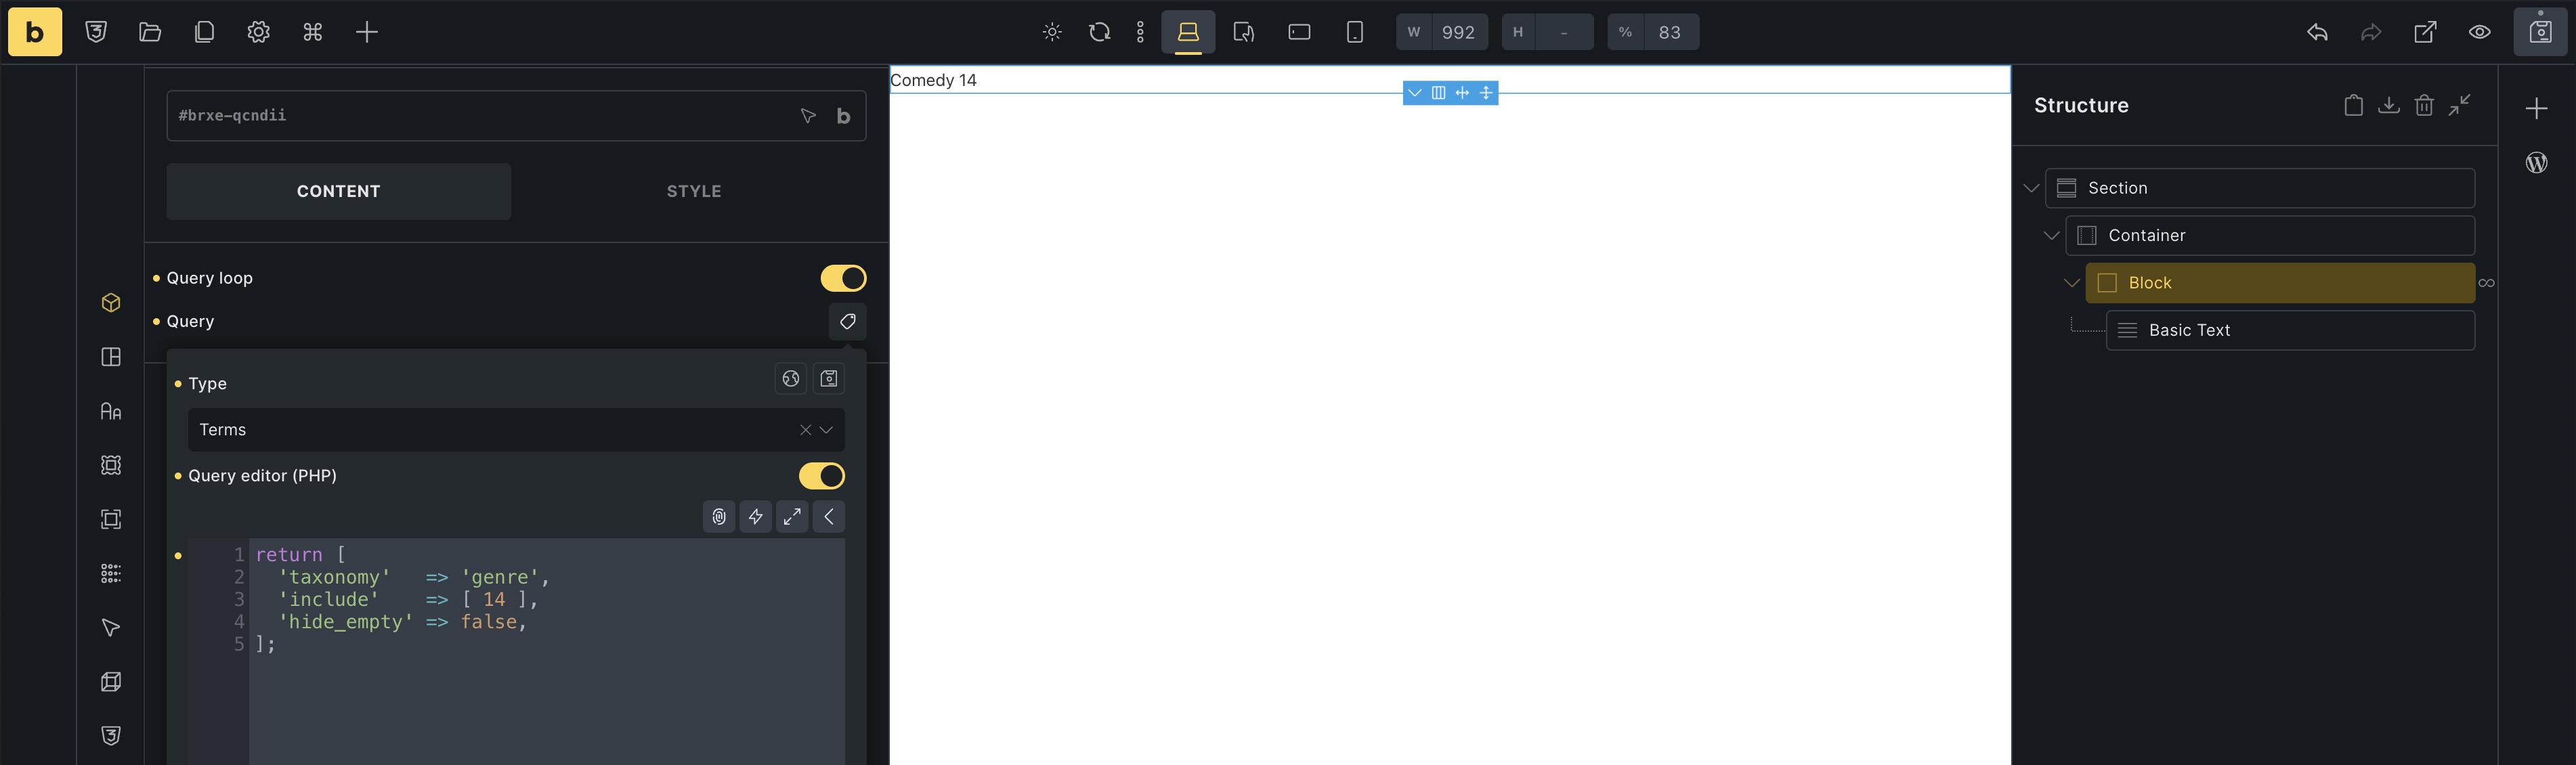2576x765 pixels.
Task: Click the Query tag icon button
Action: 847,321
